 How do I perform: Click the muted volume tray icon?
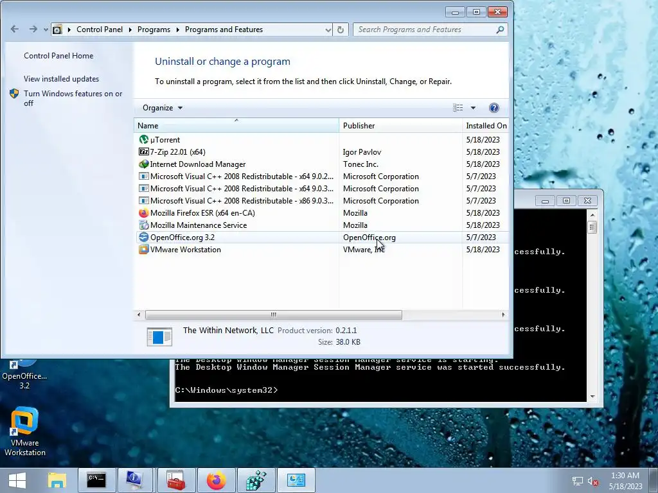point(592,481)
